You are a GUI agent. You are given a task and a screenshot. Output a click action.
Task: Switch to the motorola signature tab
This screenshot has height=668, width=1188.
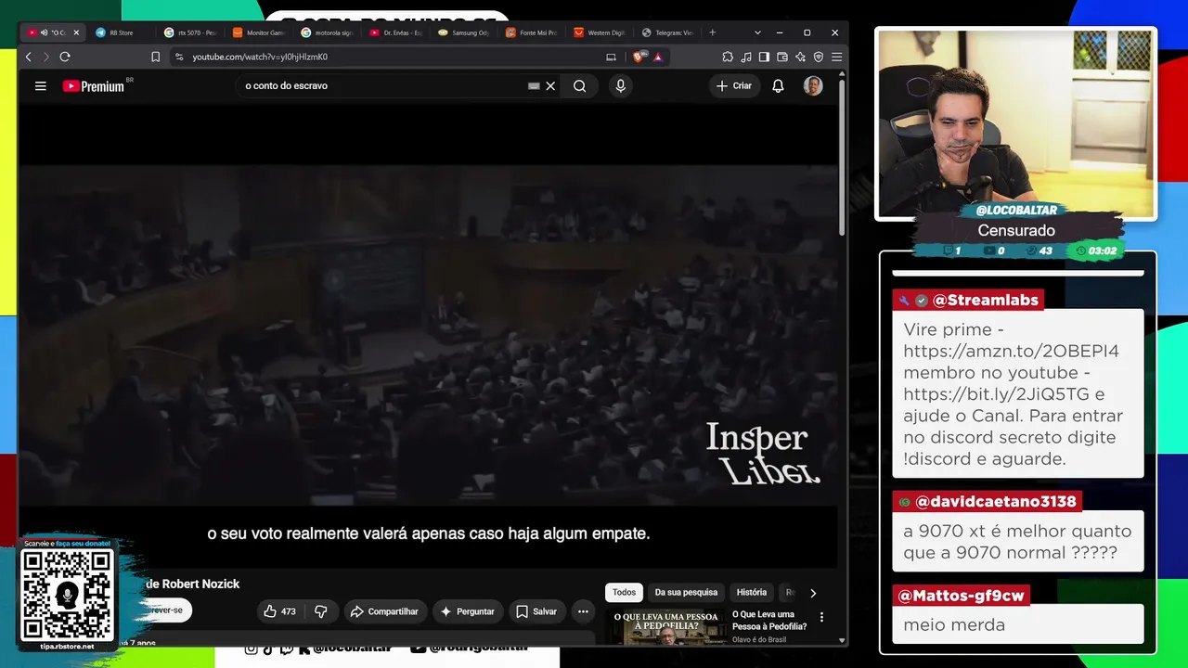(328, 32)
